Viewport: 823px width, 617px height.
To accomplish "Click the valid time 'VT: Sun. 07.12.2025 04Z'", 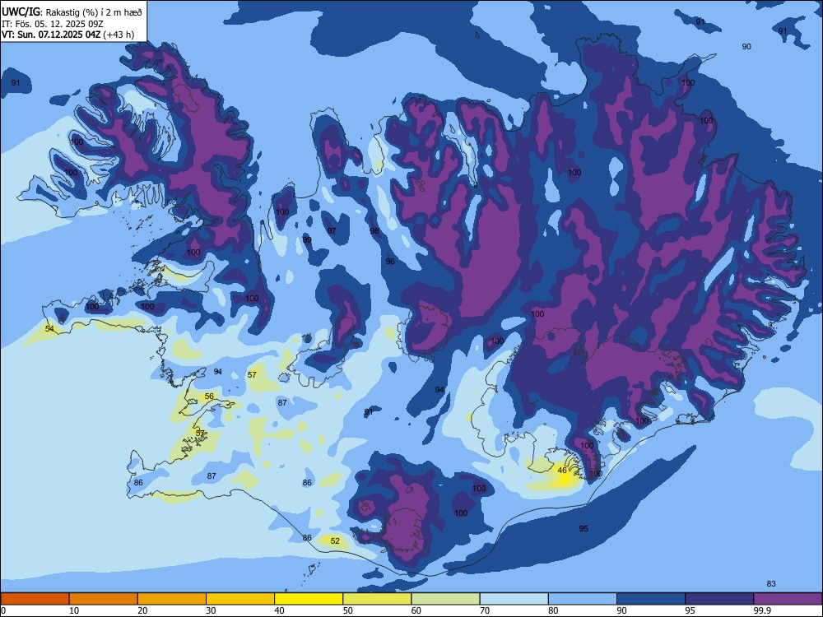I will click(x=51, y=35).
